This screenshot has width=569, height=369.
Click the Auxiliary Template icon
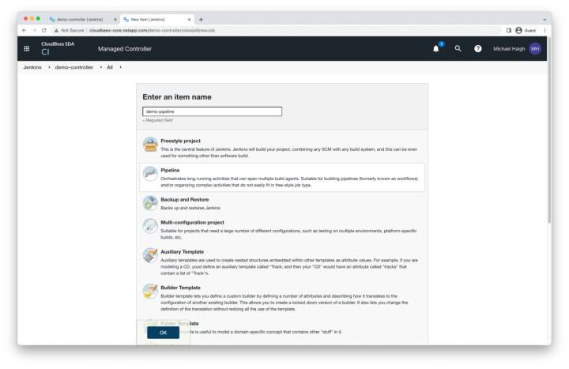150,255
